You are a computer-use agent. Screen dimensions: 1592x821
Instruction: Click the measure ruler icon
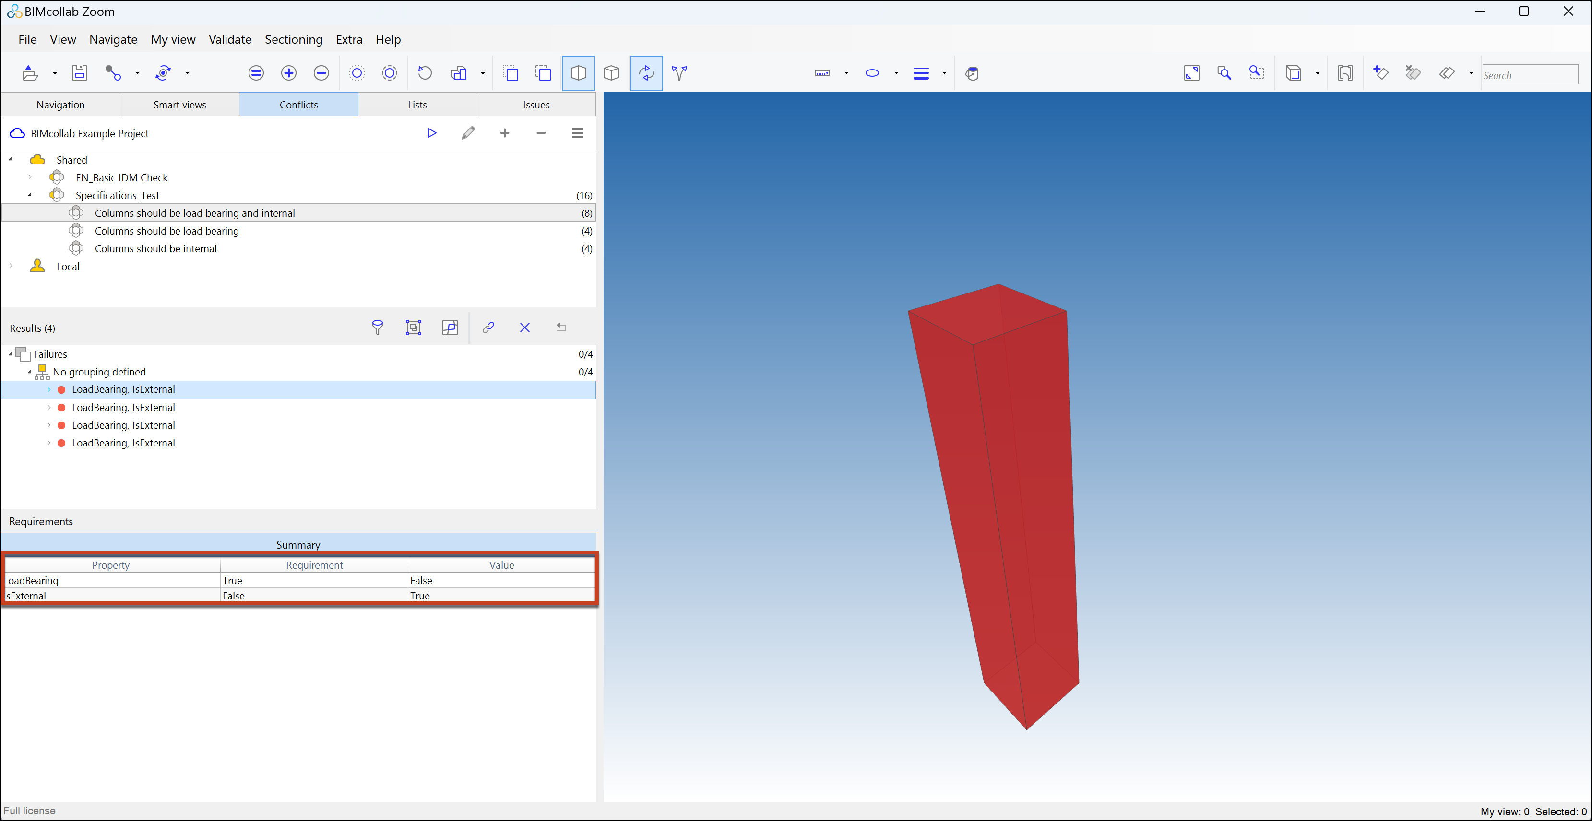[x=822, y=73]
